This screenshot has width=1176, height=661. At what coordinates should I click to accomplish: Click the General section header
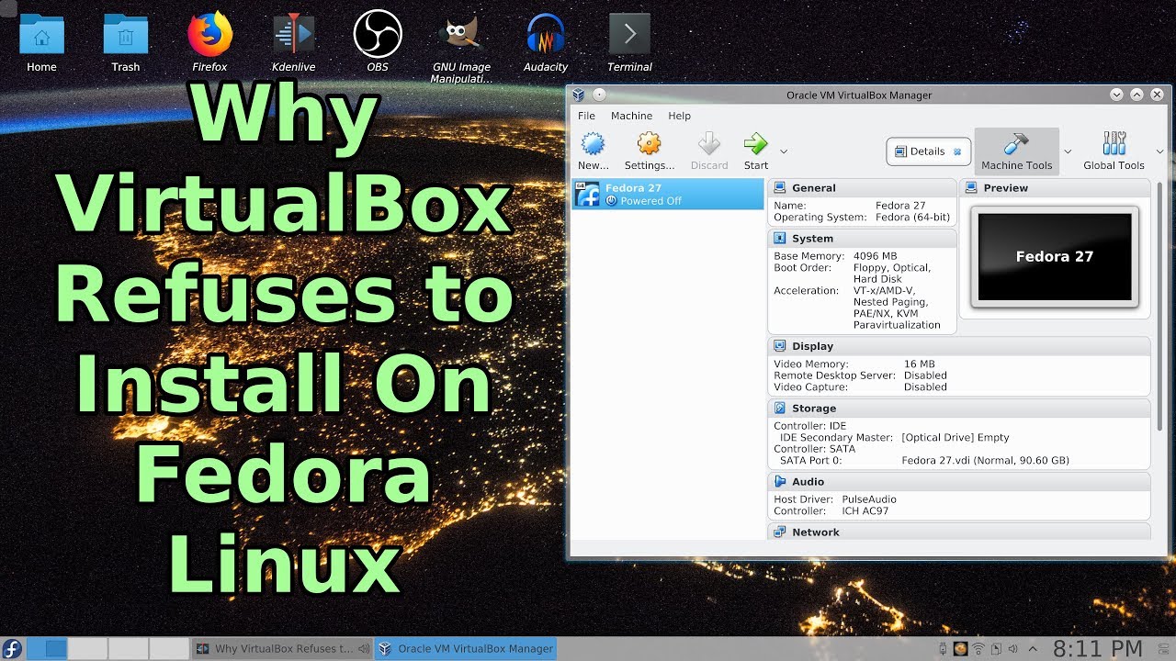pyautogui.click(x=862, y=187)
